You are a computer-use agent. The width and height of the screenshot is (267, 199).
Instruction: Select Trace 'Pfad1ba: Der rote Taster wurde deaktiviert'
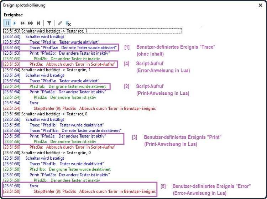pyautogui.click(x=62, y=130)
